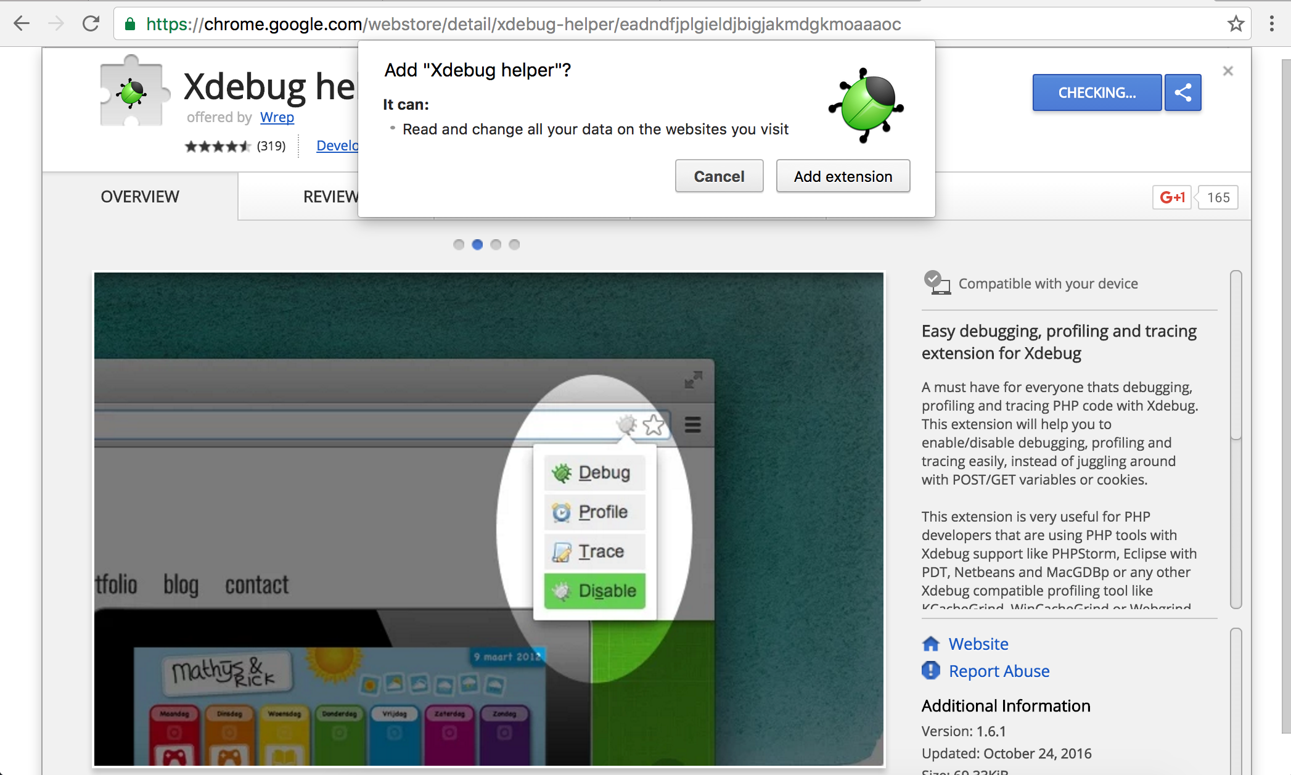Click the green bug icon in dialog
The image size is (1291, 775).
point(866,105)
